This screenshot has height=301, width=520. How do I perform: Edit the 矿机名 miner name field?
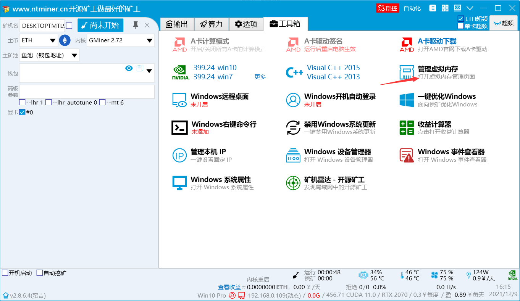pos(42,26)
